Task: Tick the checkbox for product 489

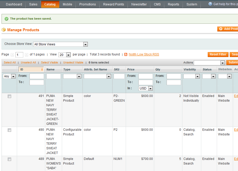Action: [x=9, y=159]
